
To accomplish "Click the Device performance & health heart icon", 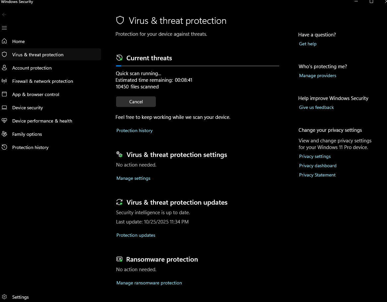I will click(x=4, y=121).
